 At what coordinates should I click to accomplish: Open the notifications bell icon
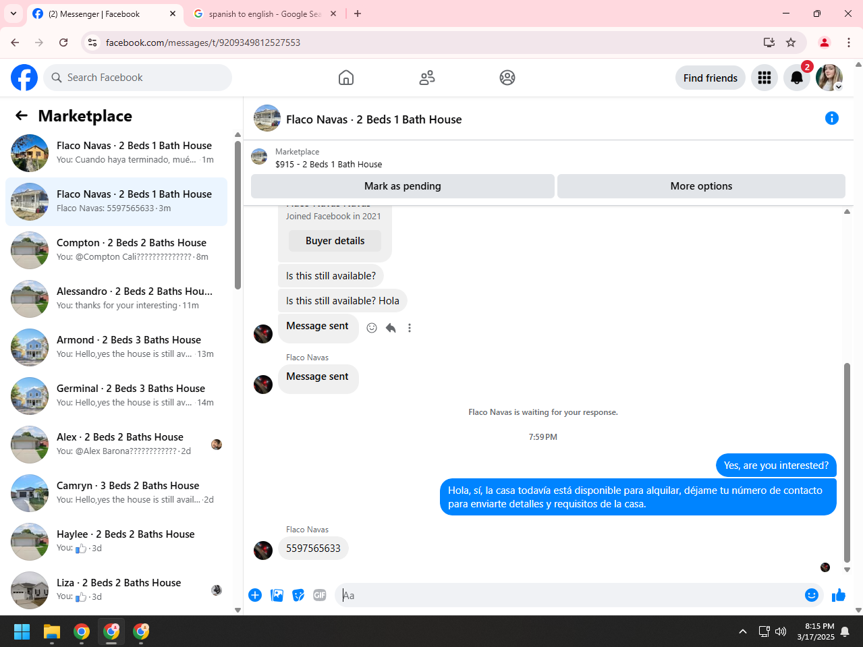pyautogui.click(x=797, y=78)
